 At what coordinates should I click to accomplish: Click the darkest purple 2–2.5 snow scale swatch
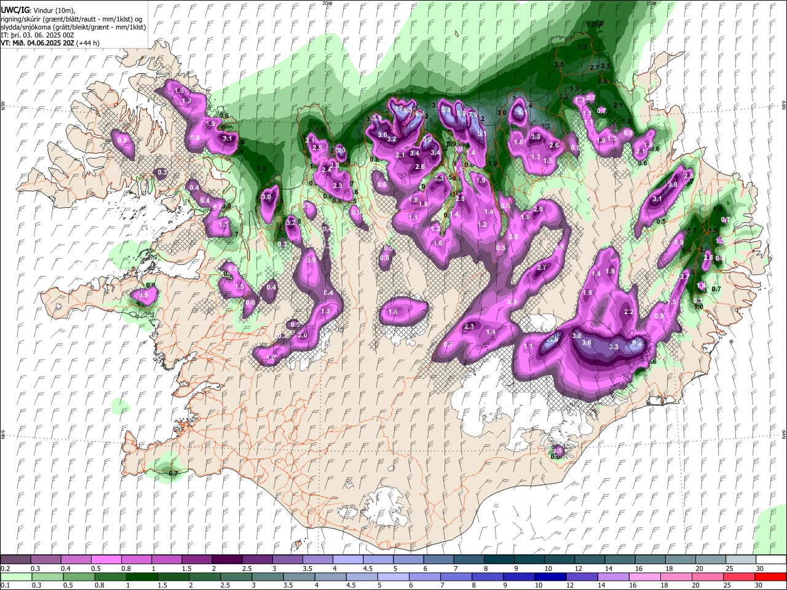[x=226, y=560]
